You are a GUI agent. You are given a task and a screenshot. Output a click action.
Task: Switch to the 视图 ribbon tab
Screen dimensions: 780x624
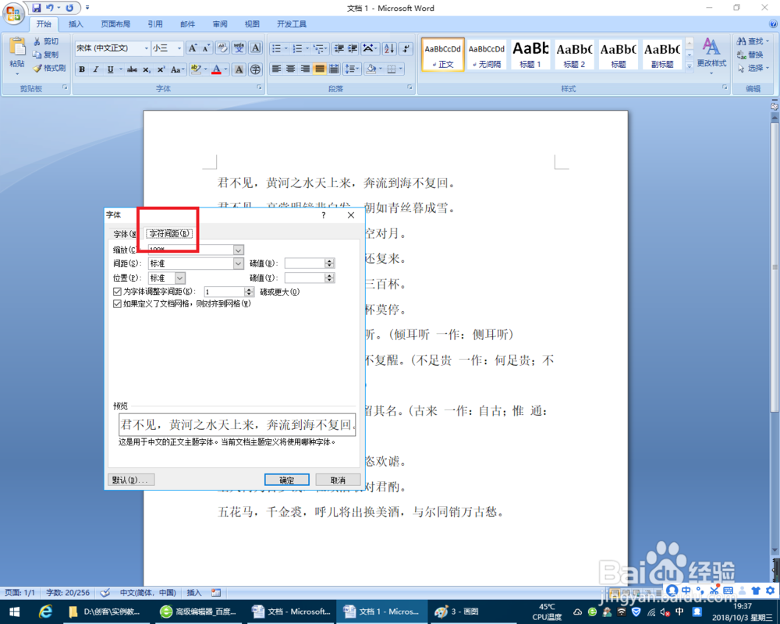tap(252, 24)
